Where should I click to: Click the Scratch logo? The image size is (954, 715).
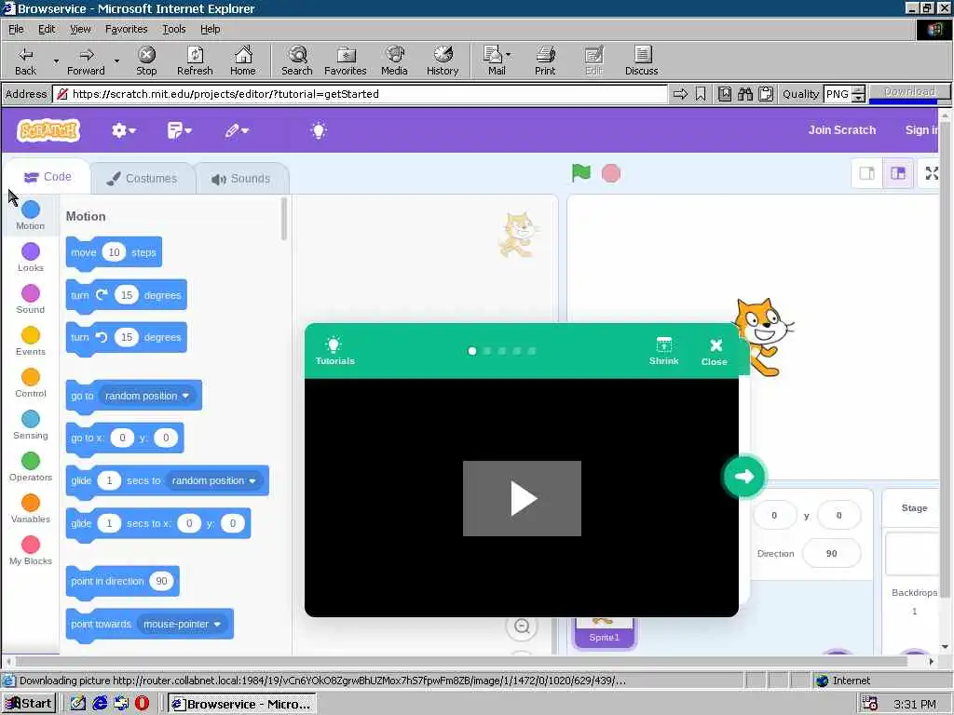click(48, 130)
